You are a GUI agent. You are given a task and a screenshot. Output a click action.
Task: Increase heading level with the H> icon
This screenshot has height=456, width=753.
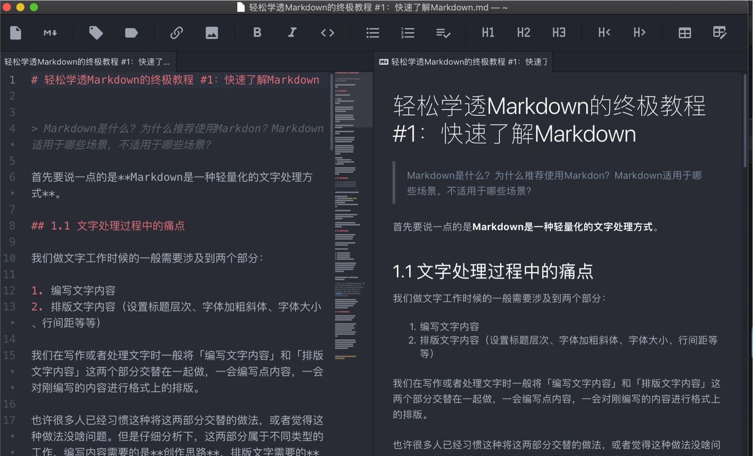pos(639,32)
